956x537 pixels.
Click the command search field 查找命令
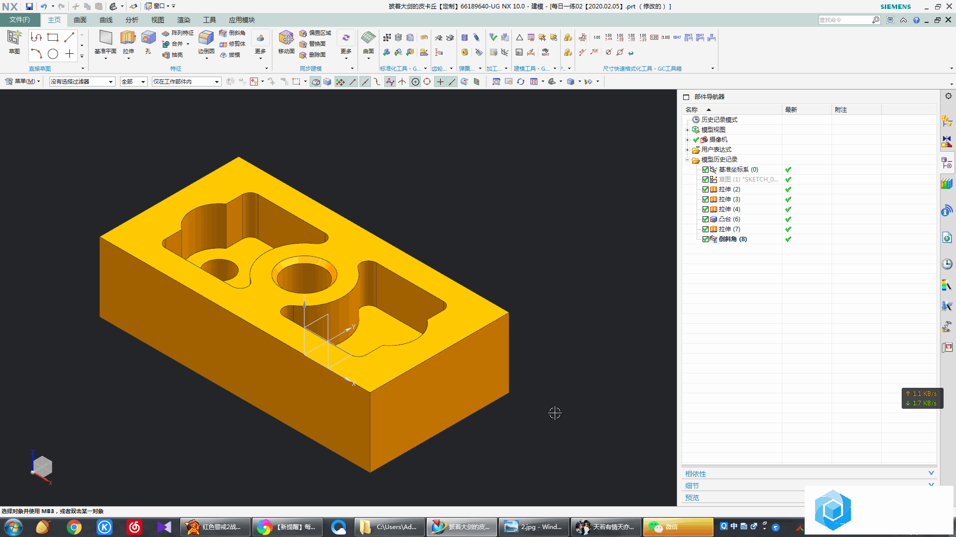(x=845, y=20)
